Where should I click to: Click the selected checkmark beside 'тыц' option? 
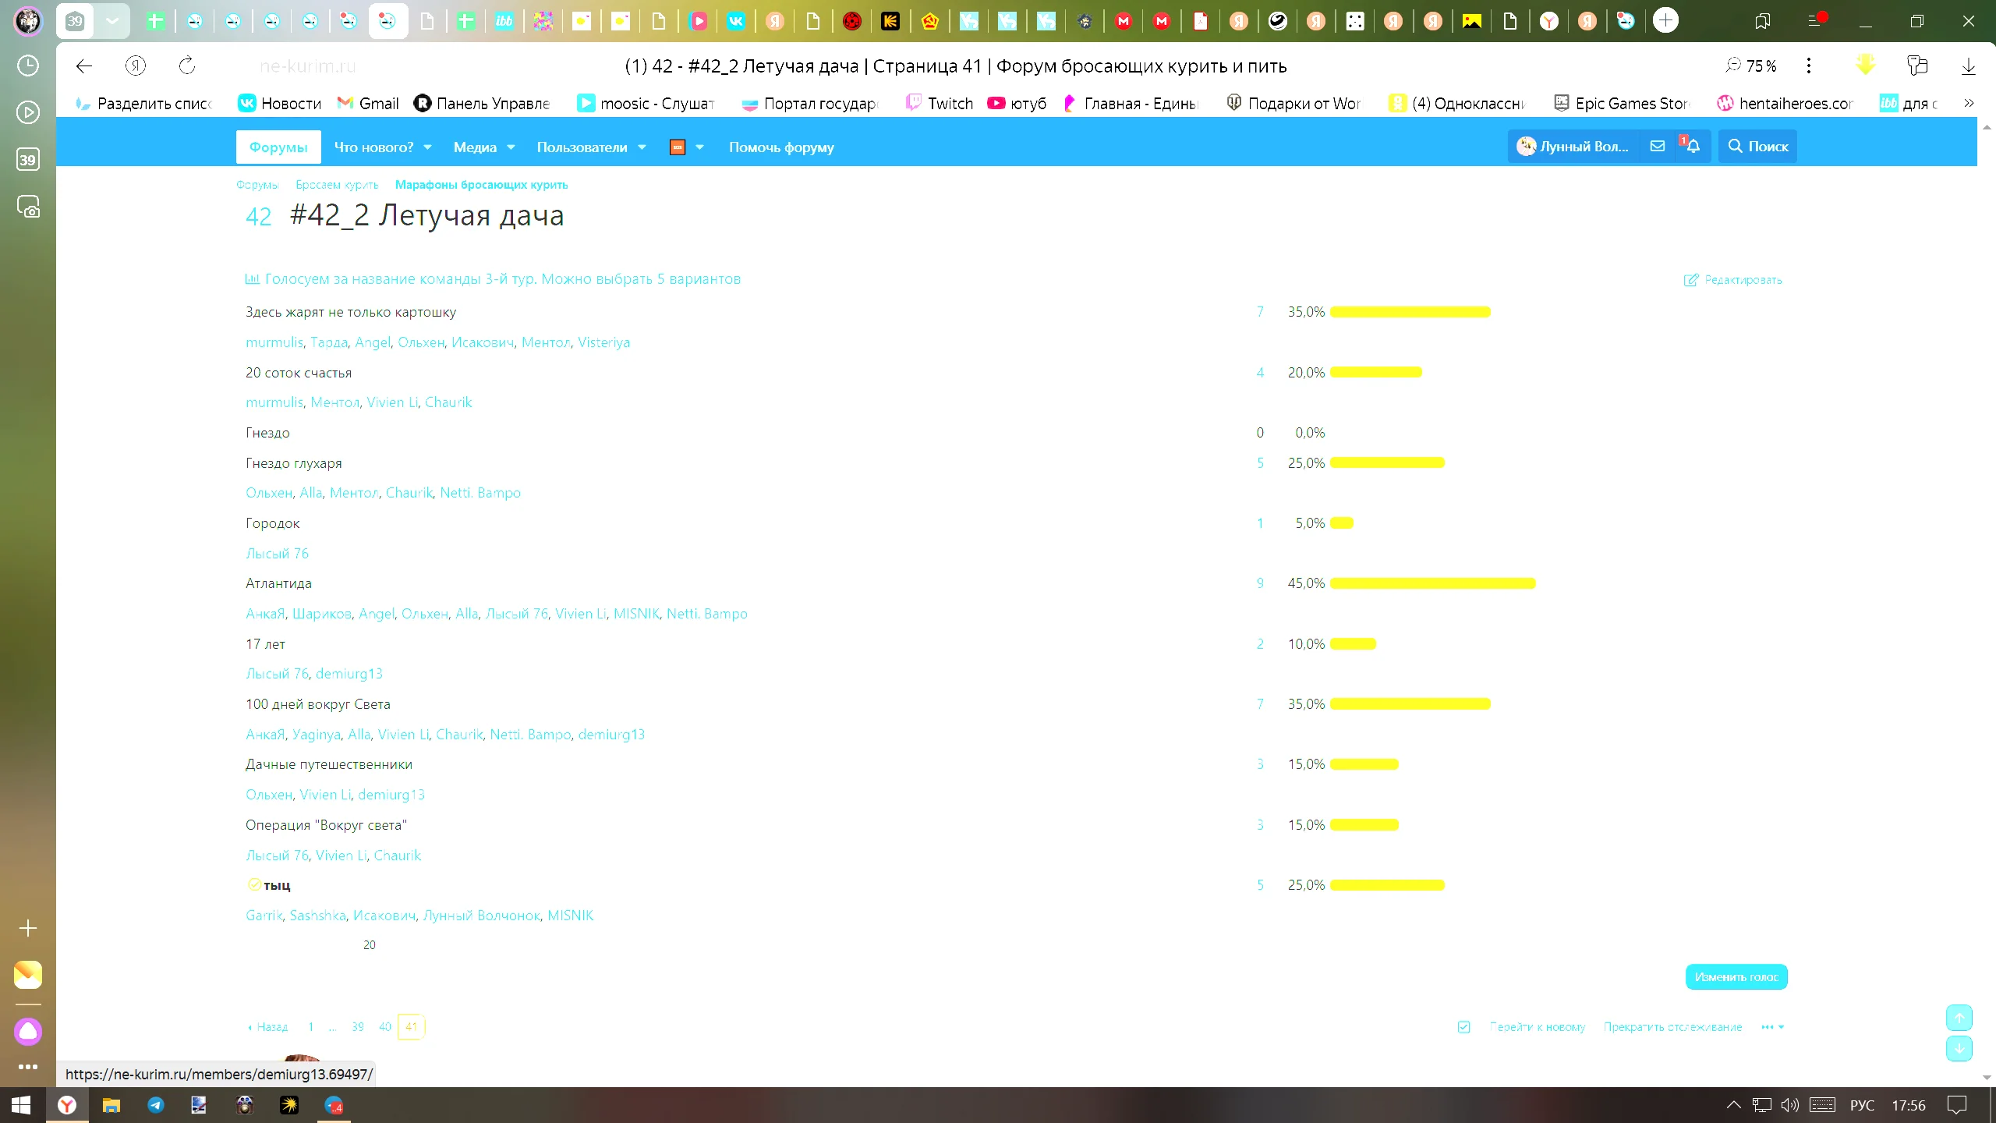(254, 884)
